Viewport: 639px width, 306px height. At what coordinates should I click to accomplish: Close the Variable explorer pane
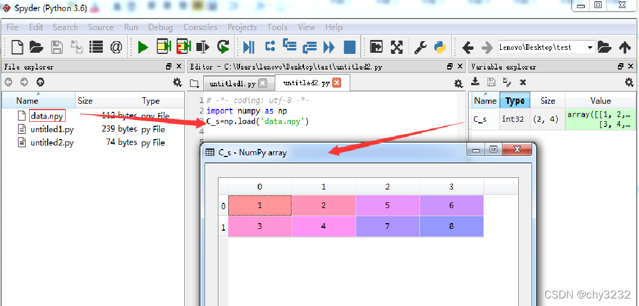pyautogui.click(x=630, y=66)
